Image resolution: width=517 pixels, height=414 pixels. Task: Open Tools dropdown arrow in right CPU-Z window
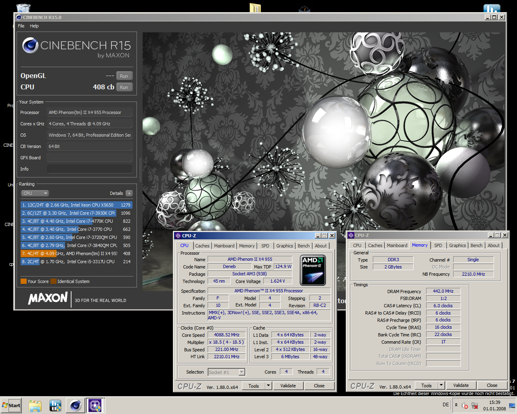click(441, 386)
